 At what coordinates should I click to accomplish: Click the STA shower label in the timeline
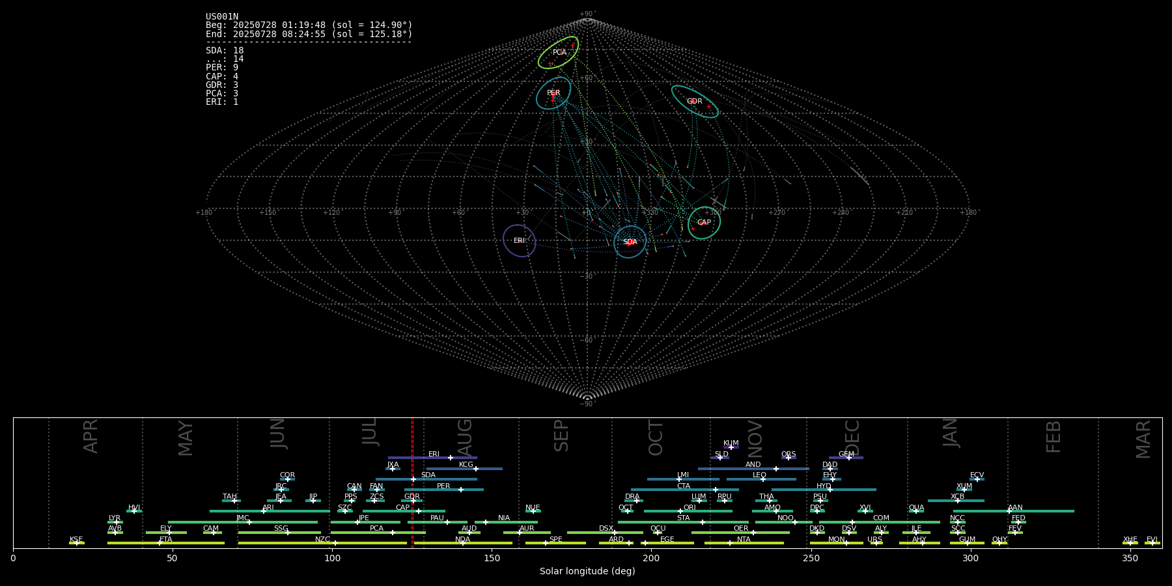[683, 518]
